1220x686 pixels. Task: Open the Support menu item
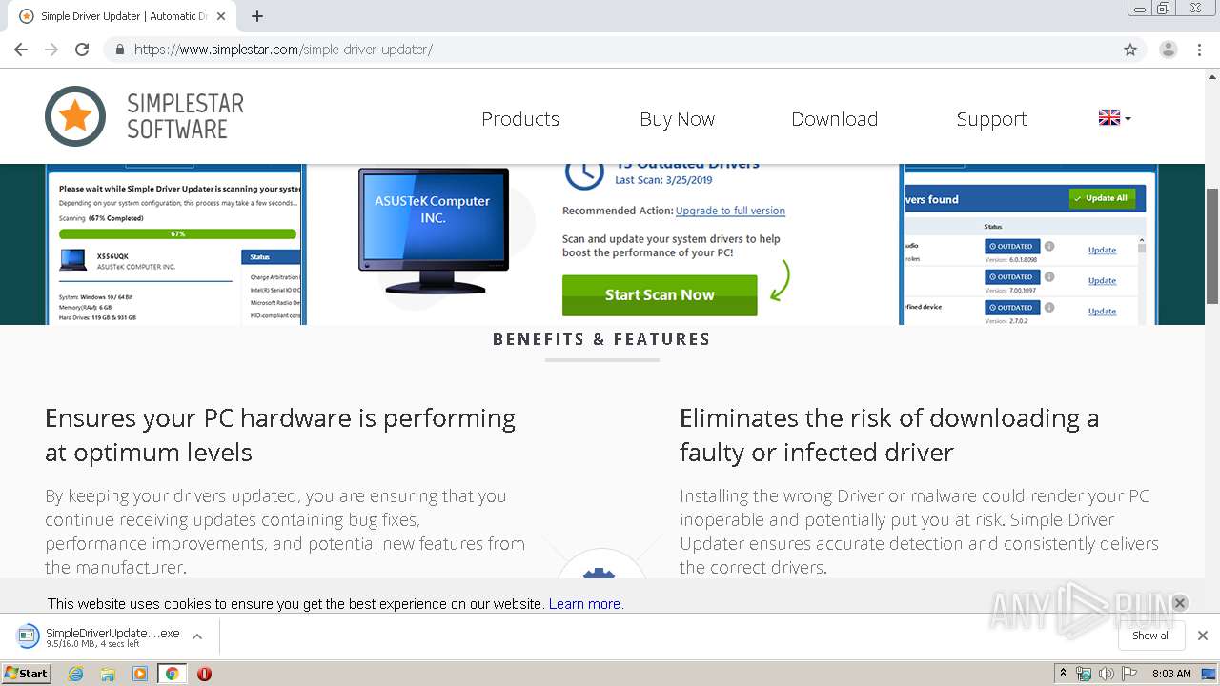pos(991,119)
